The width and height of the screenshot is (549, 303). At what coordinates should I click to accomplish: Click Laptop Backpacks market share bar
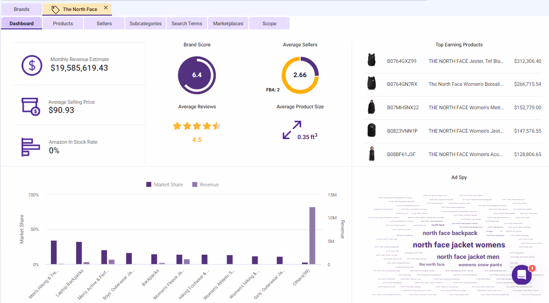pos(79,253)
